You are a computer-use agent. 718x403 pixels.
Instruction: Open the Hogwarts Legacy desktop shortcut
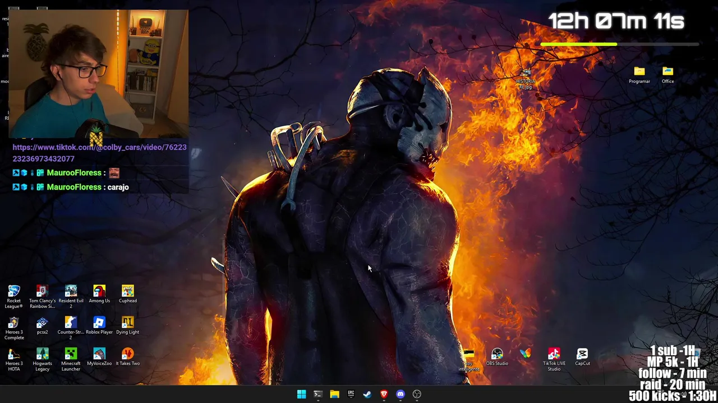tap(42, 359)
